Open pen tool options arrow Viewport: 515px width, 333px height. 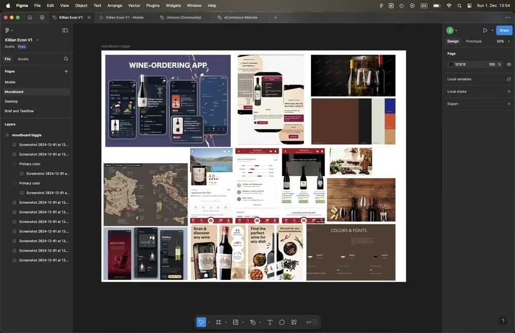tap(261, 323)
